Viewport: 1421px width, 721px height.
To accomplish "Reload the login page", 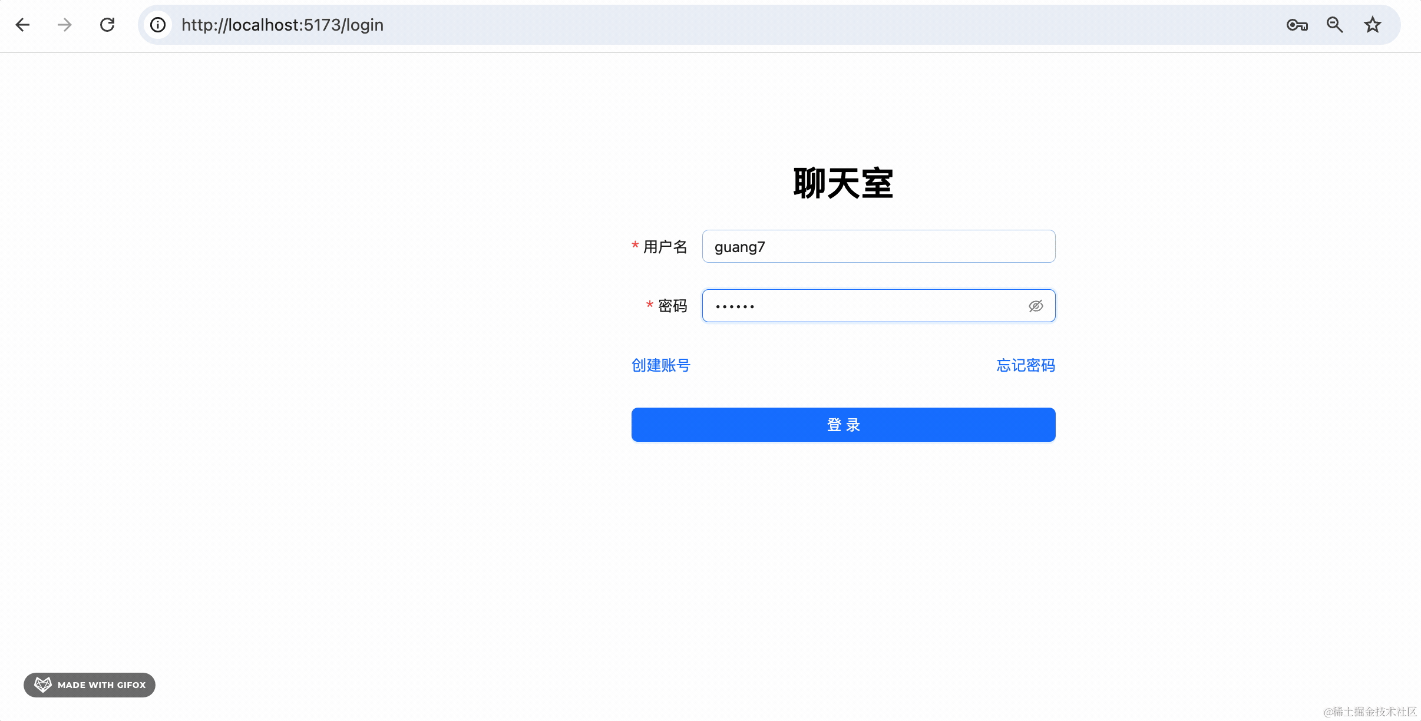I will pos(107,25).
